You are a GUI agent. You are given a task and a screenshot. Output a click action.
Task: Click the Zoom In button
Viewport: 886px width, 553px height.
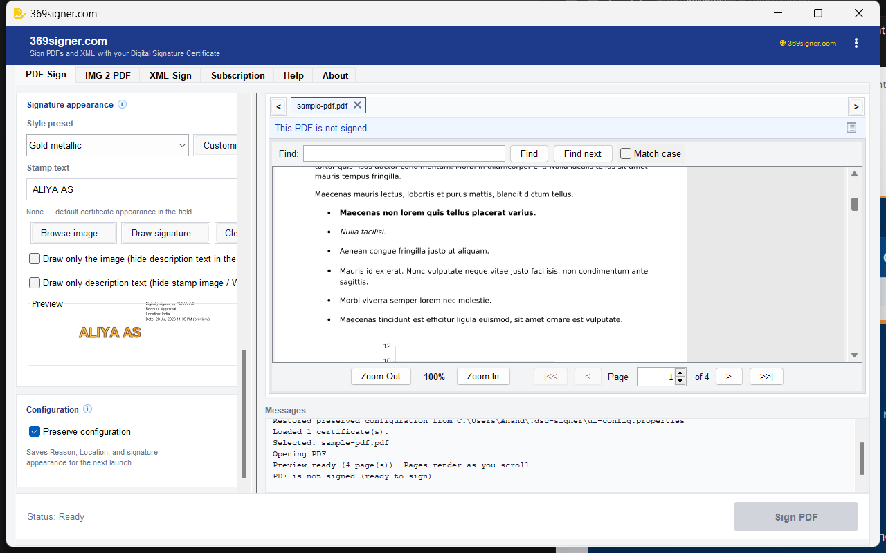pyautogui.click(x=483, y=377)
